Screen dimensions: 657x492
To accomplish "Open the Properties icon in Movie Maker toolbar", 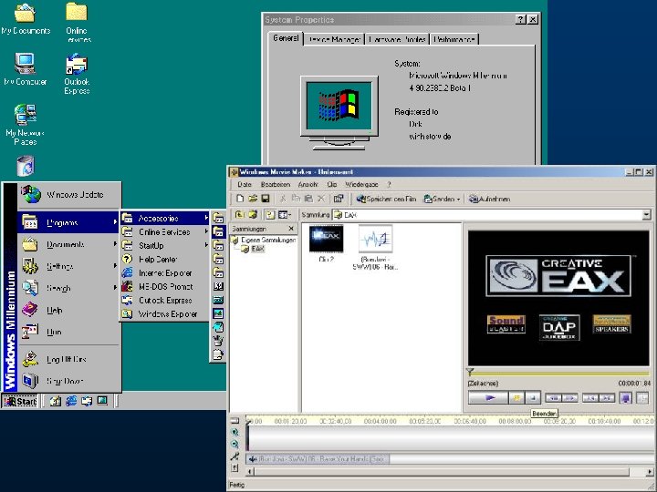I will (x=339, y=199).
